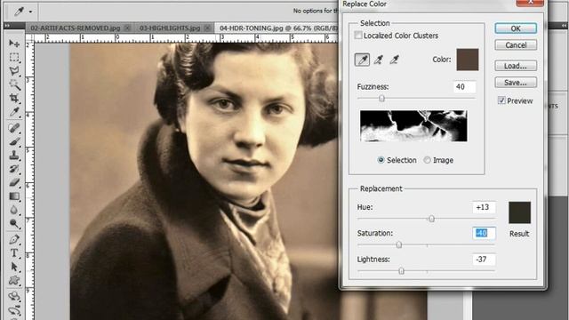The width and height of the screenshot is (569, 320).
Task: Select the Spot Healing Brush tool
Action: click(x=14, y=128)
